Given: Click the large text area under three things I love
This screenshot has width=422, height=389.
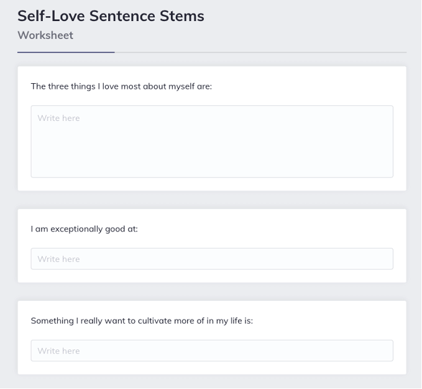Looking at the screenshot, I should point(212,141).
